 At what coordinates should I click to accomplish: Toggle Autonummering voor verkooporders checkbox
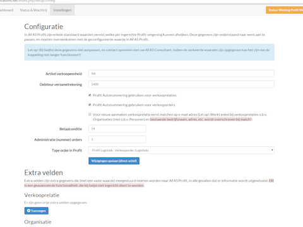(90, 105)
